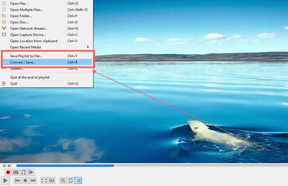288x186 pixels.
Task: Click the Open File icon
Action: [x=4, y=3]
